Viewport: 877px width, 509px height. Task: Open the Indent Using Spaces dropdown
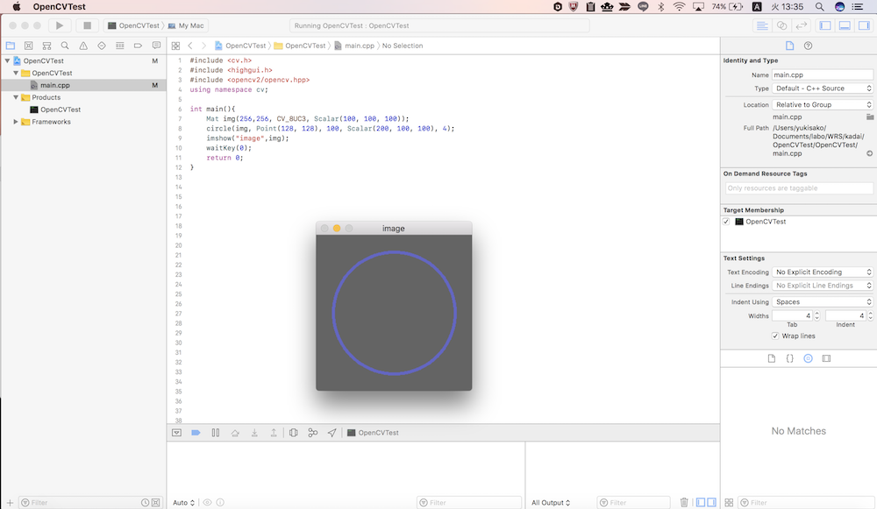point(823,301)
